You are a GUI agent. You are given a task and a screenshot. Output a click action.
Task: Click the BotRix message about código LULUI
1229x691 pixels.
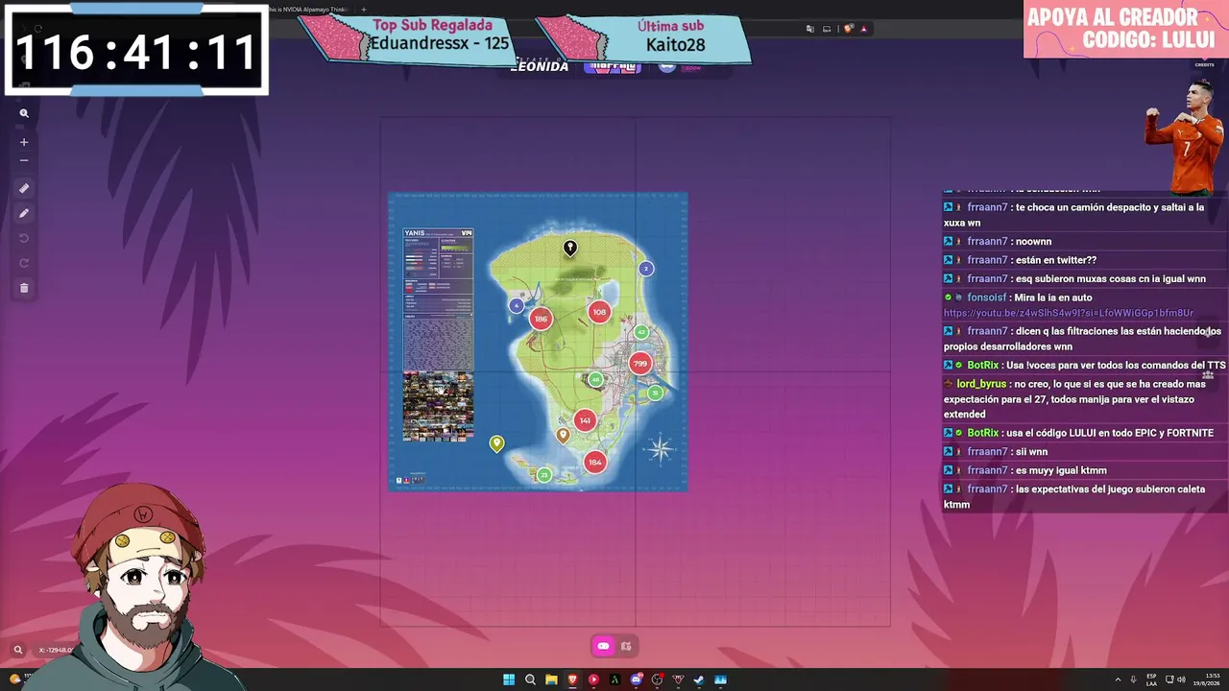click(1079, 433)
